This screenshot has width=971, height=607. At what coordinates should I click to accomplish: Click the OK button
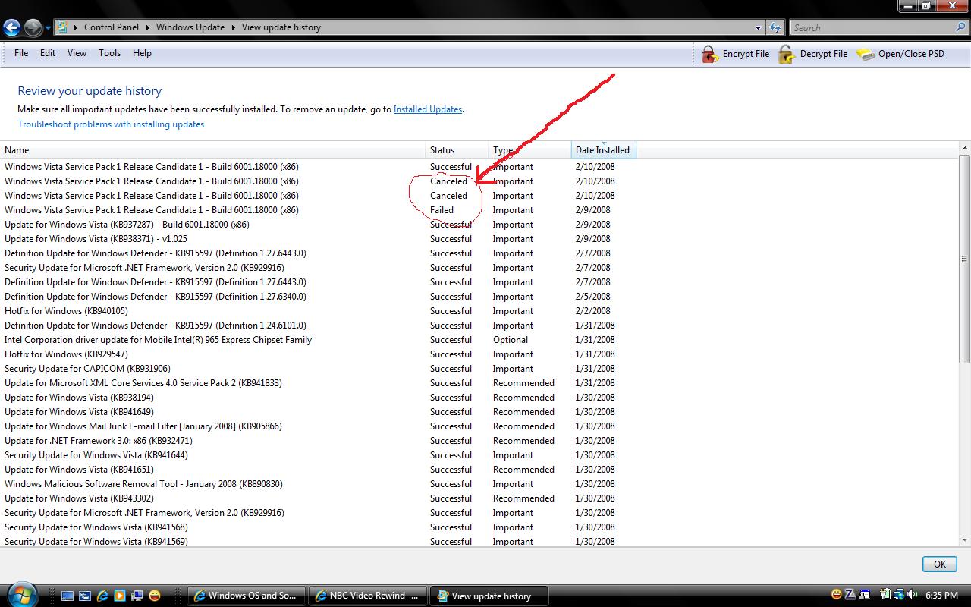click(939, 564)
